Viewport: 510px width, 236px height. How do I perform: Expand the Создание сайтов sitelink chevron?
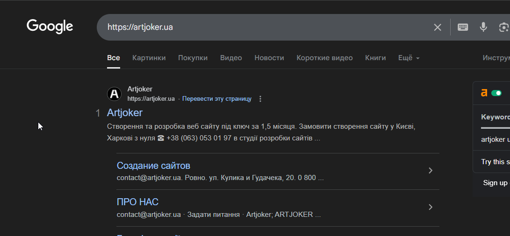[431, 170]
